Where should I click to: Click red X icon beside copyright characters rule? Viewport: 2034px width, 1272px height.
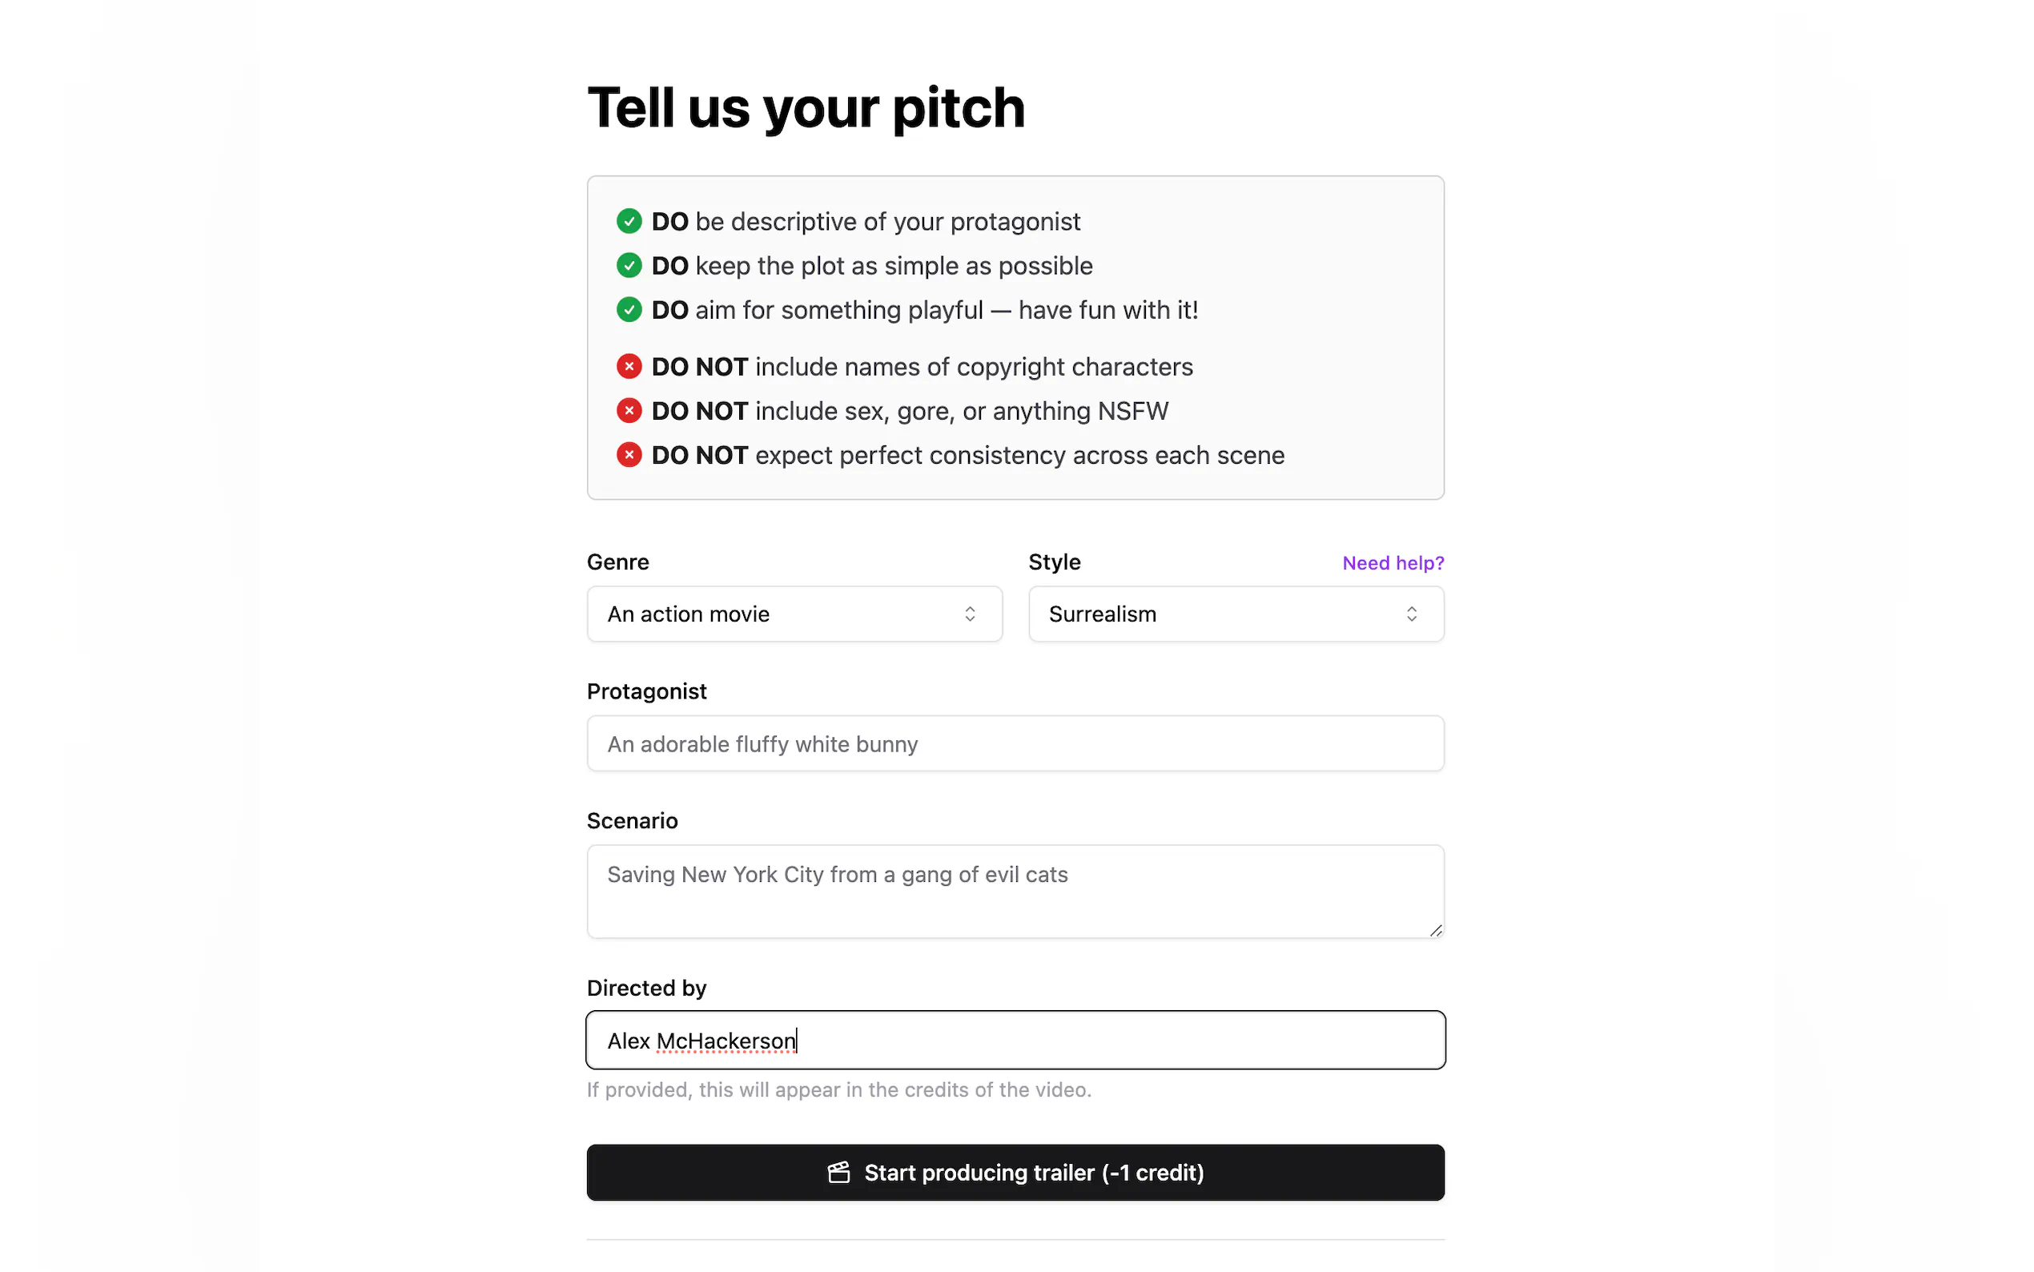[629, 367]
